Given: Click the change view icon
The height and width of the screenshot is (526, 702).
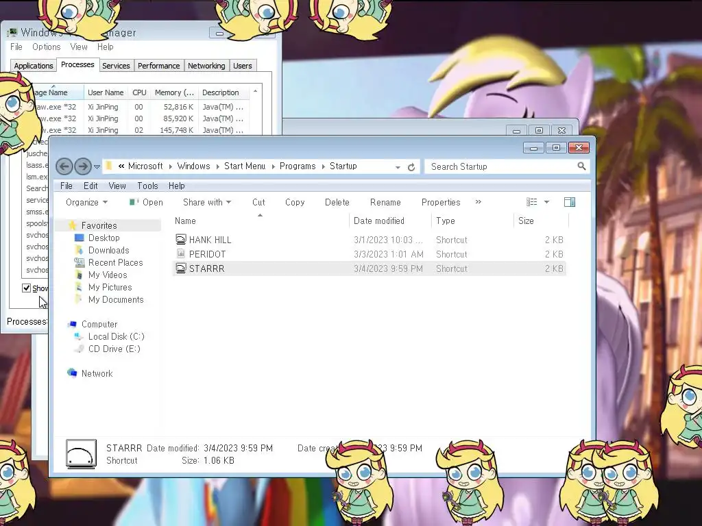Looking at the screenshot, I should pyautogui.click(x=531, y=202).
